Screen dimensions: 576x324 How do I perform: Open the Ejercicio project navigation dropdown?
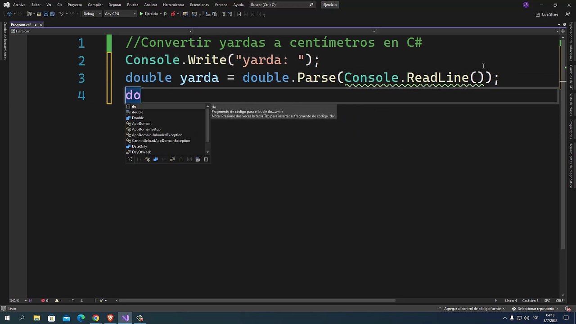point(101,31)
